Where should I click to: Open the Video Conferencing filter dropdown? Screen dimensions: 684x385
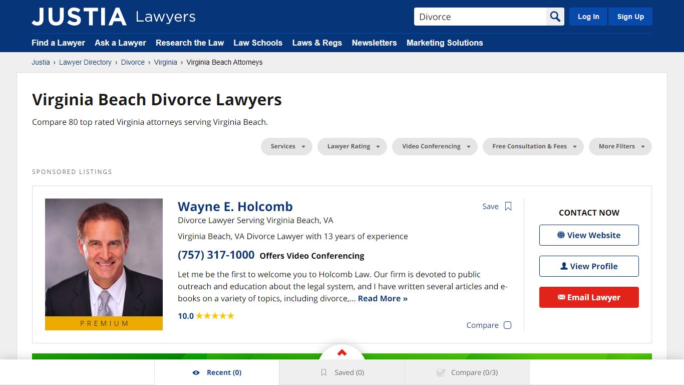click(x=435, y=146)
